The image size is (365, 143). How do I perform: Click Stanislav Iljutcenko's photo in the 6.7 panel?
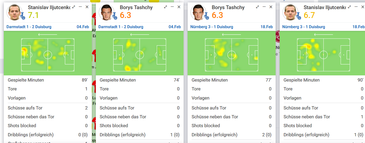point(290,12)
